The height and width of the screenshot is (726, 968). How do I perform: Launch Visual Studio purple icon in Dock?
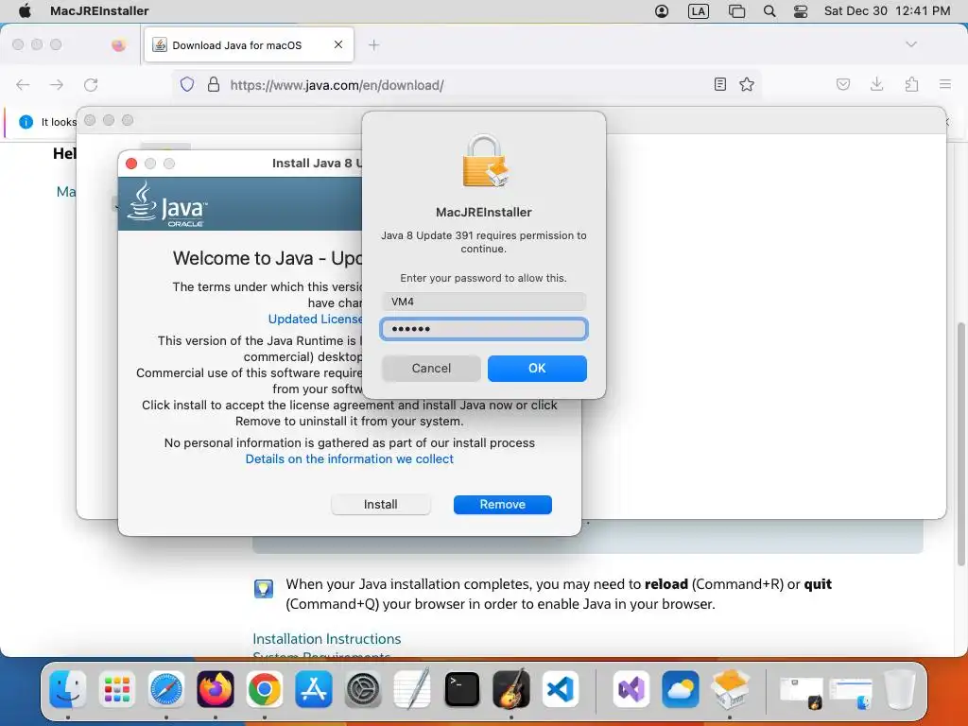point(631,688)
